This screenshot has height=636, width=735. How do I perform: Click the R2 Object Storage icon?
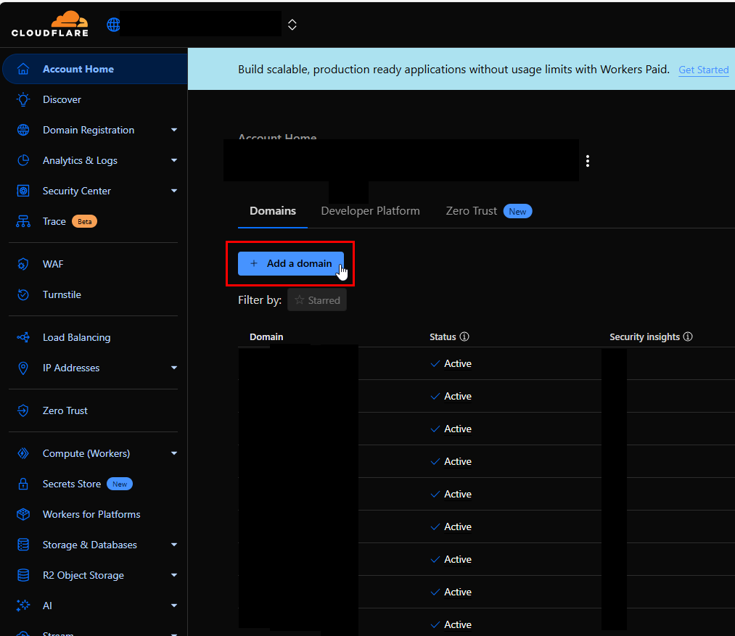23,575
